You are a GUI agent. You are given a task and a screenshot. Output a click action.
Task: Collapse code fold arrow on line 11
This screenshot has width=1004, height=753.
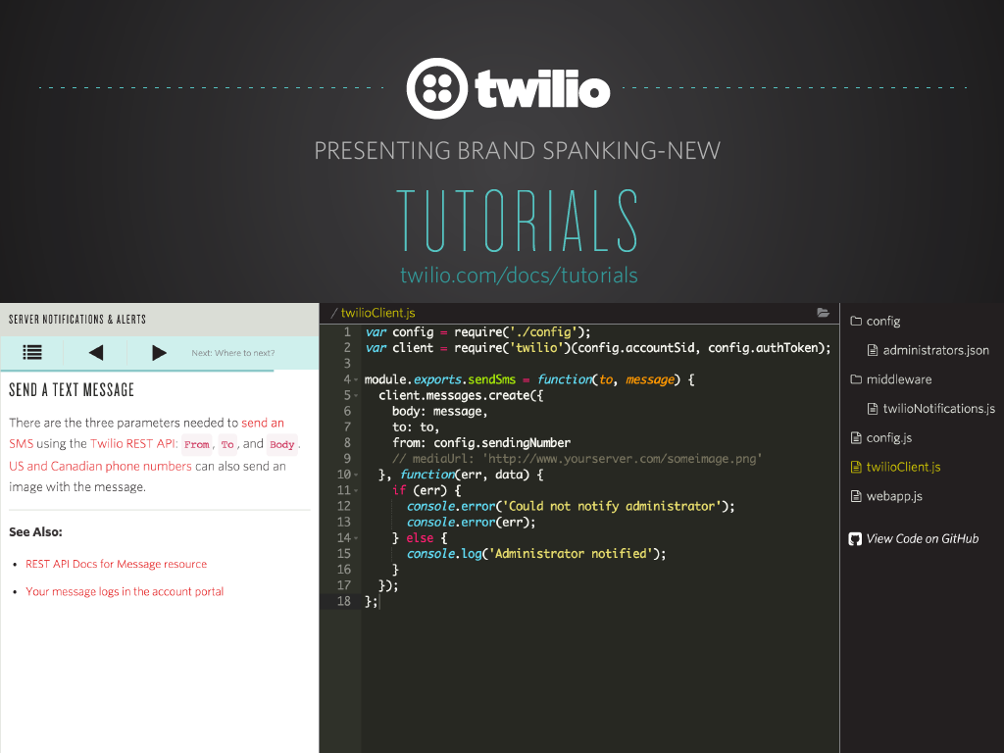(x=356, y=490)
